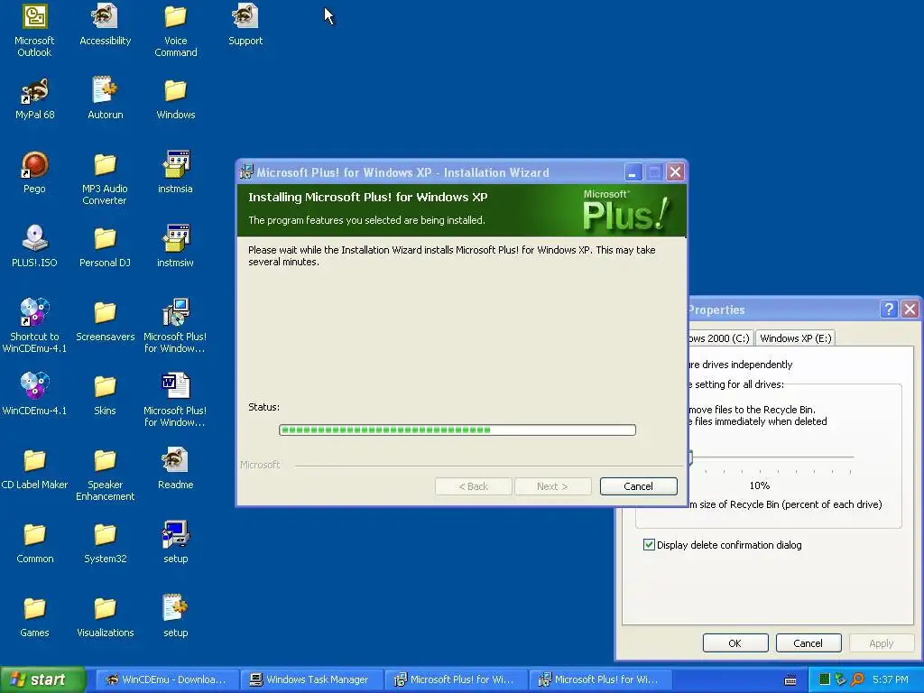Select the instmsiw installer icon

coord(176,247)
